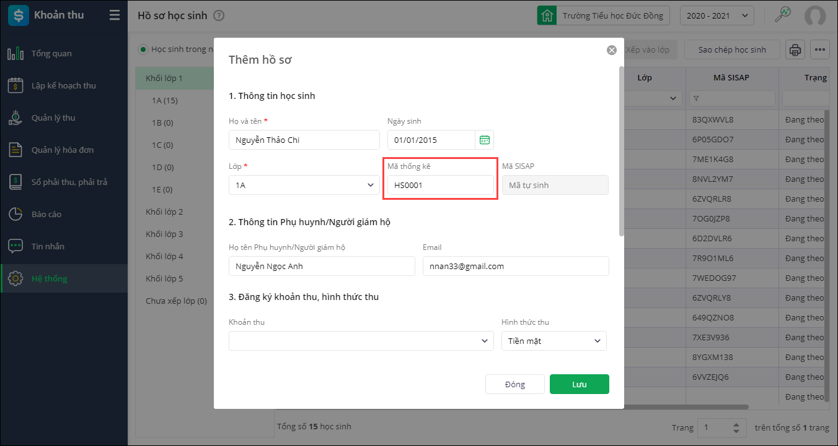
Task: Select the Học sinh trong năm radio button
Action: 144,49
